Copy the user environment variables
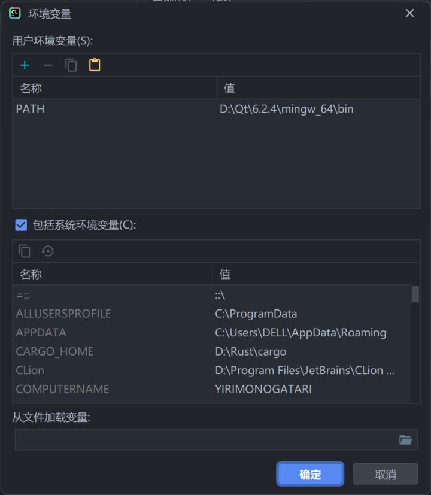 pos(71,65)
